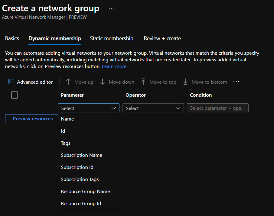Open the toolbar more options ellipsis
This screenshot has height=216, width=274.
pos(236,82)
